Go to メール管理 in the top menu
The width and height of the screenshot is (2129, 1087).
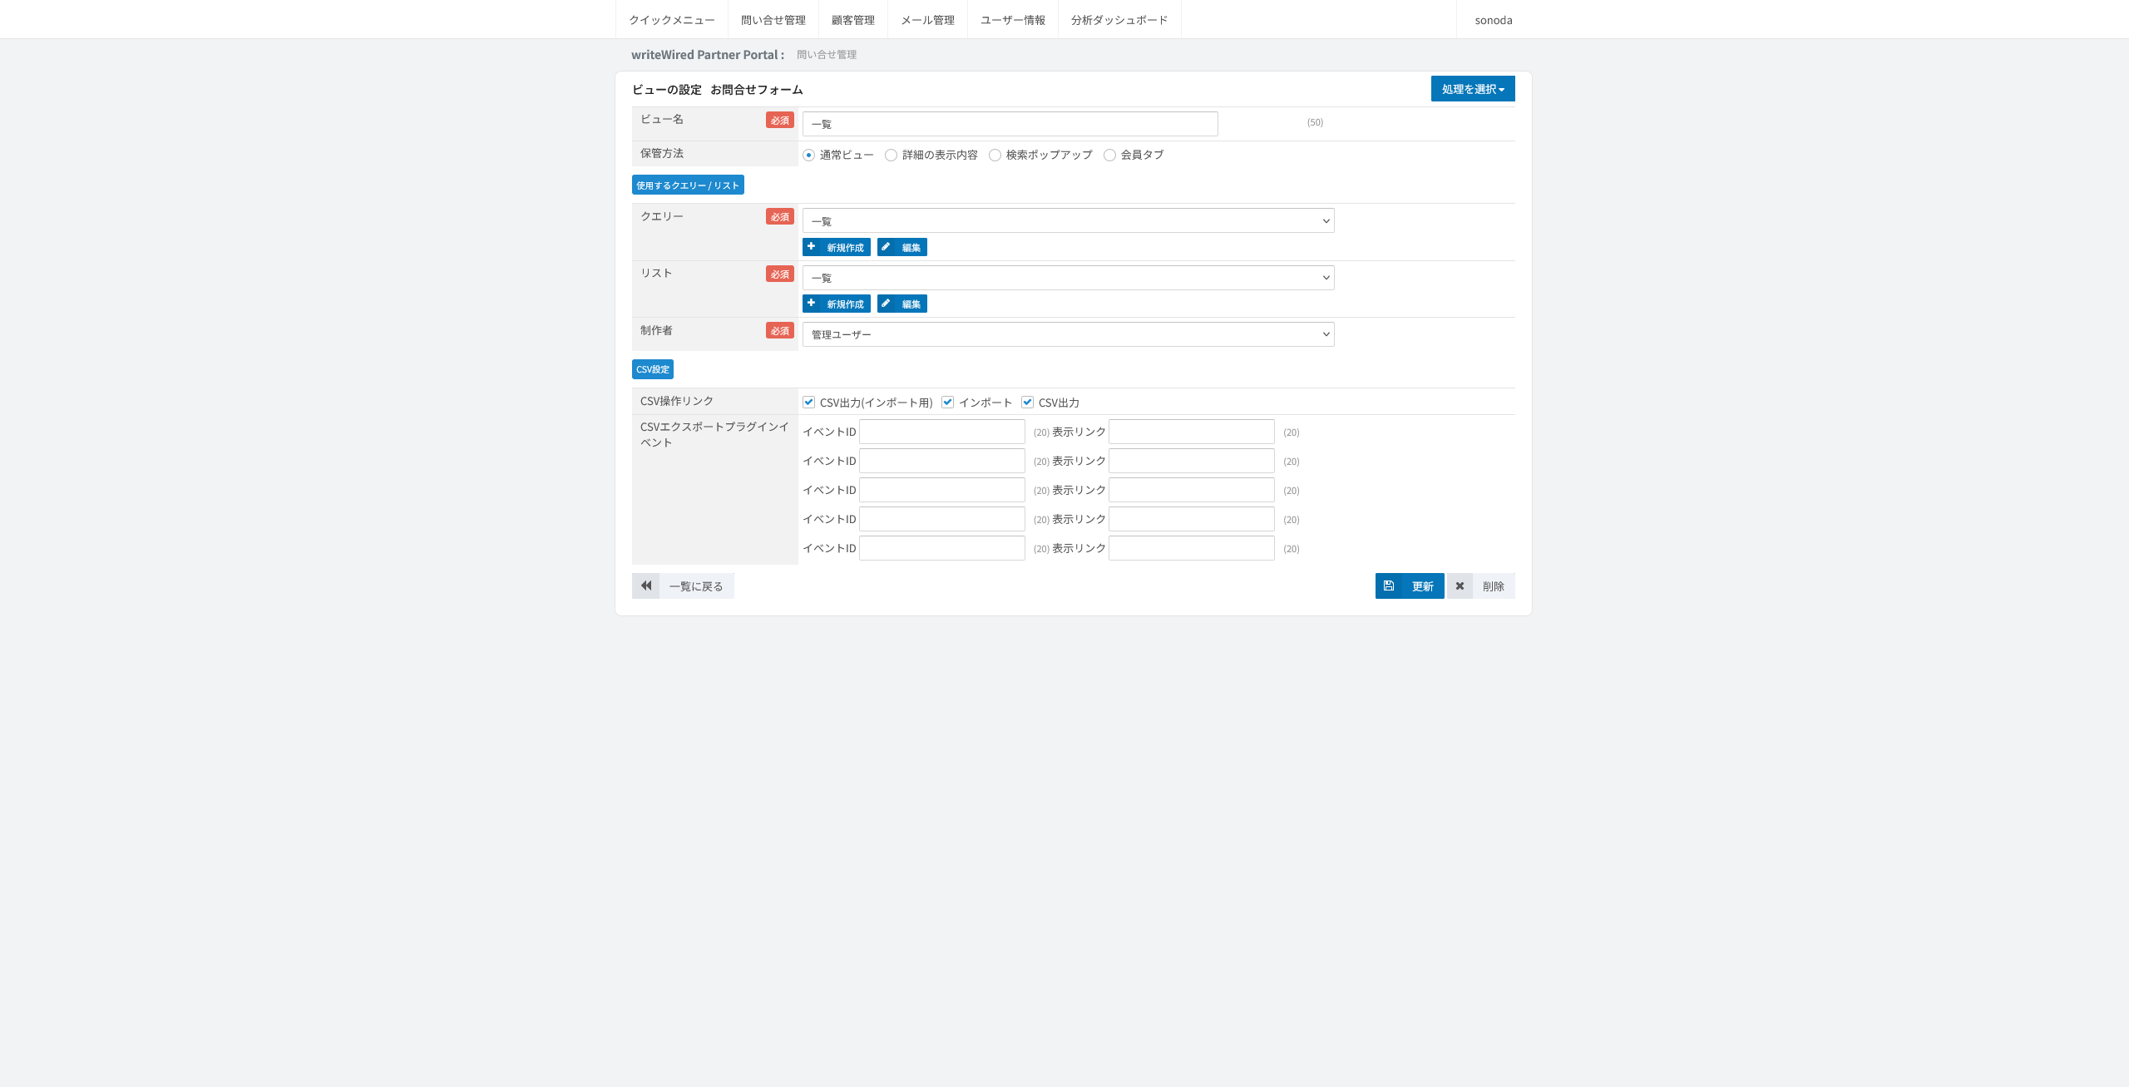coord(927,20)
